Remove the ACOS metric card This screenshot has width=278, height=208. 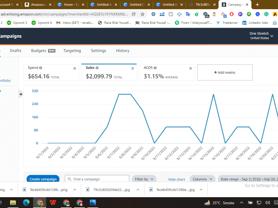click(x=191, y=69)
